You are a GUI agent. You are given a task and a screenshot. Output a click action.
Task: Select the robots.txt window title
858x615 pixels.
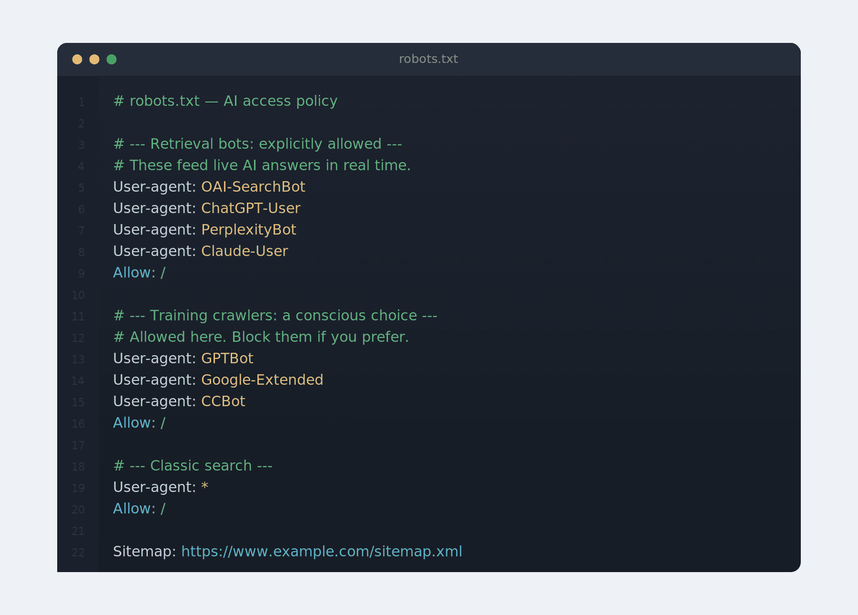[x=429, y=59]
